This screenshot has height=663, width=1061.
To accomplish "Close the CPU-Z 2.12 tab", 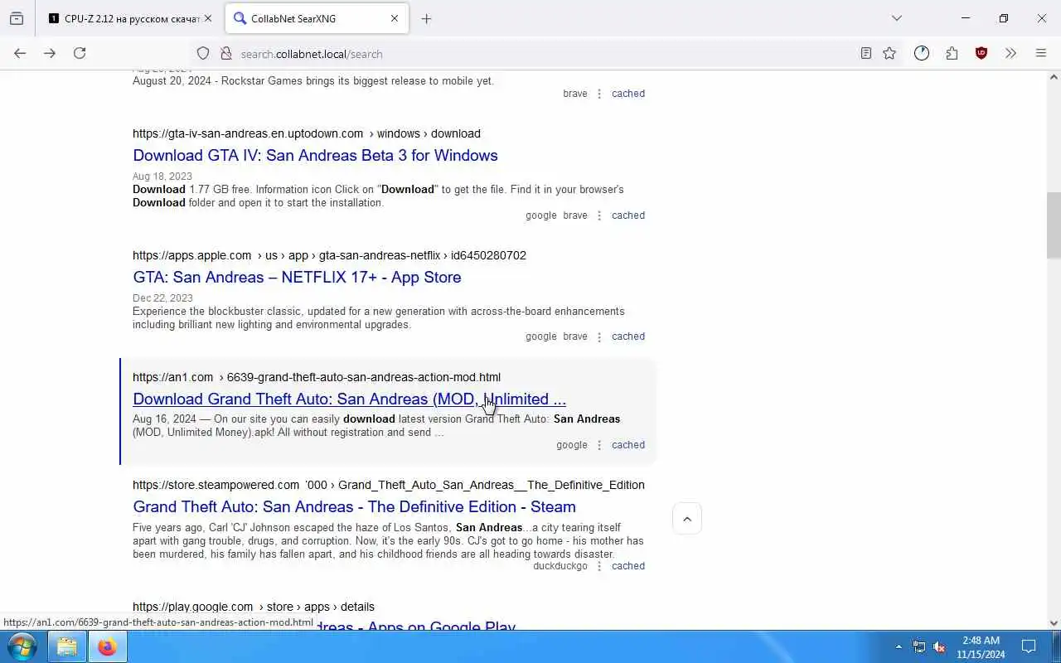I will (208, 18).
